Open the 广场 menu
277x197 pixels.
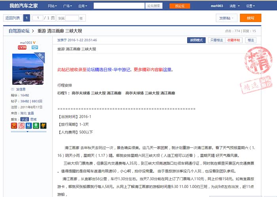(x=67, y=6)
